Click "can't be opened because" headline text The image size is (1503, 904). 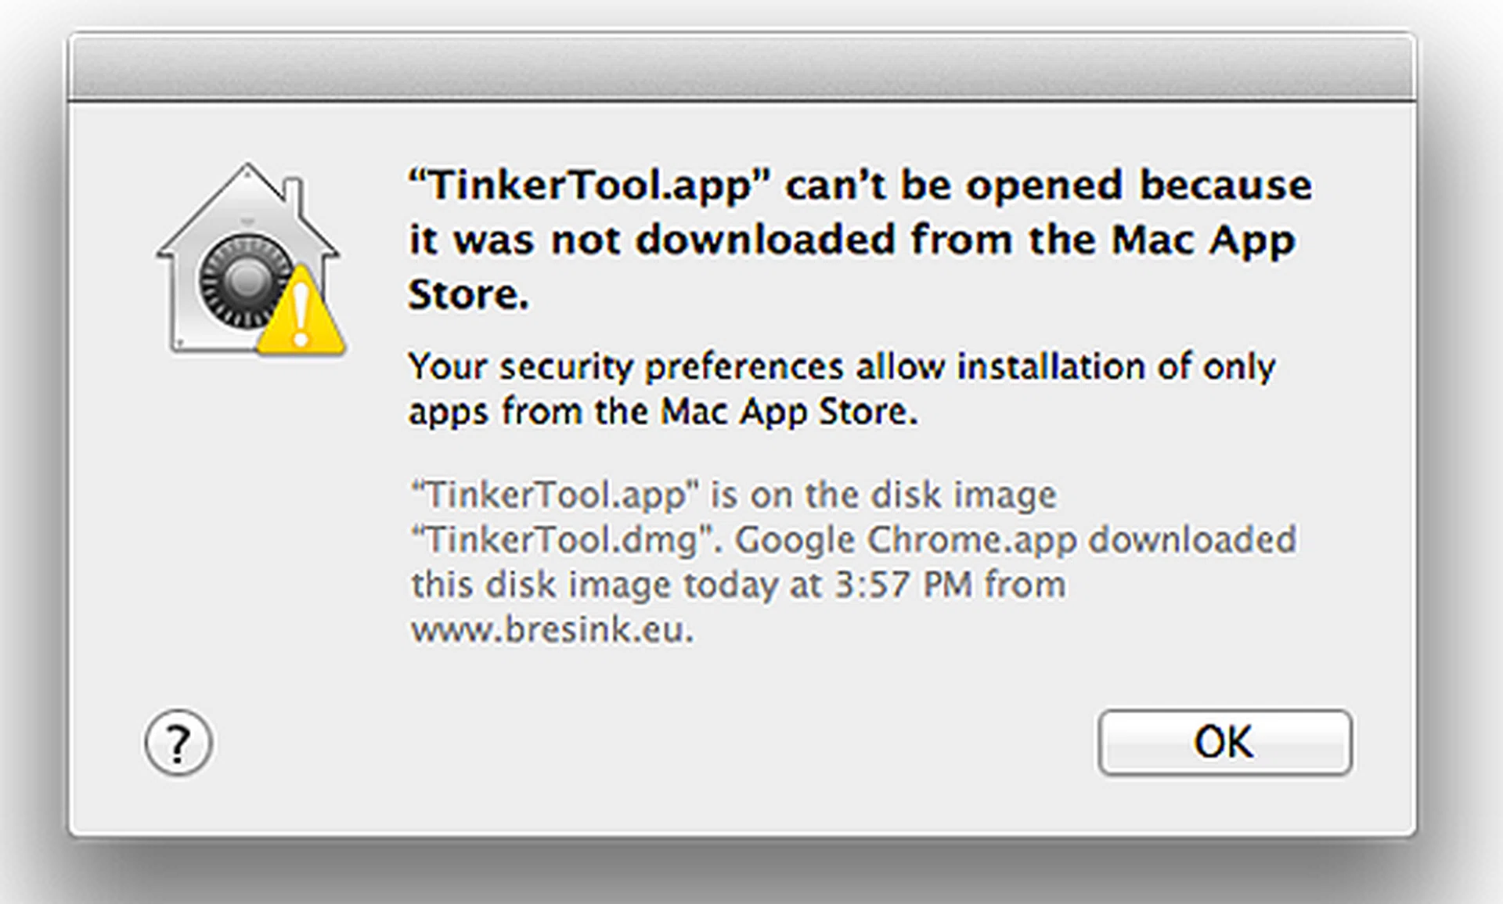pyautogui.click(x=1049, y=185)
